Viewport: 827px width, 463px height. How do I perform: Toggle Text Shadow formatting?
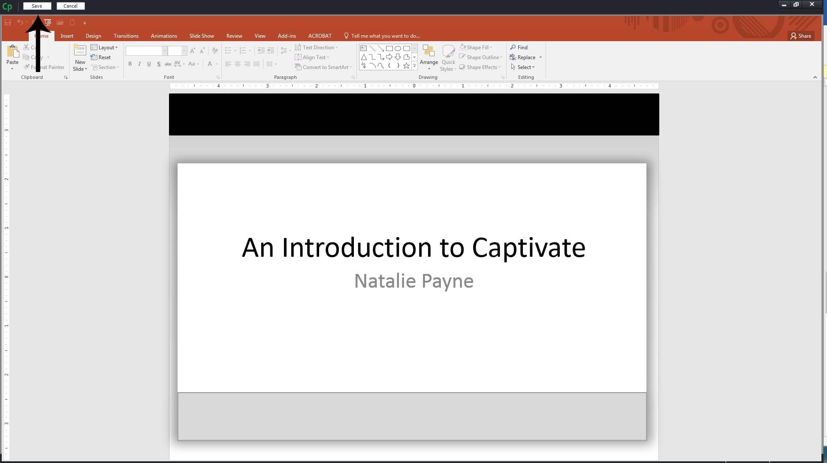click(x=159, y=64)
